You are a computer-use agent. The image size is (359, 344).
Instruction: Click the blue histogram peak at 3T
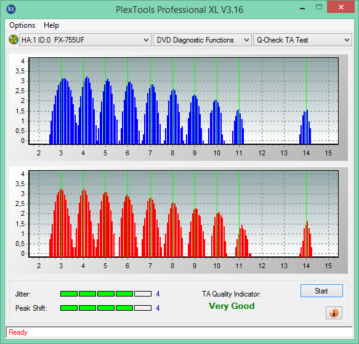tap(64, 111)
